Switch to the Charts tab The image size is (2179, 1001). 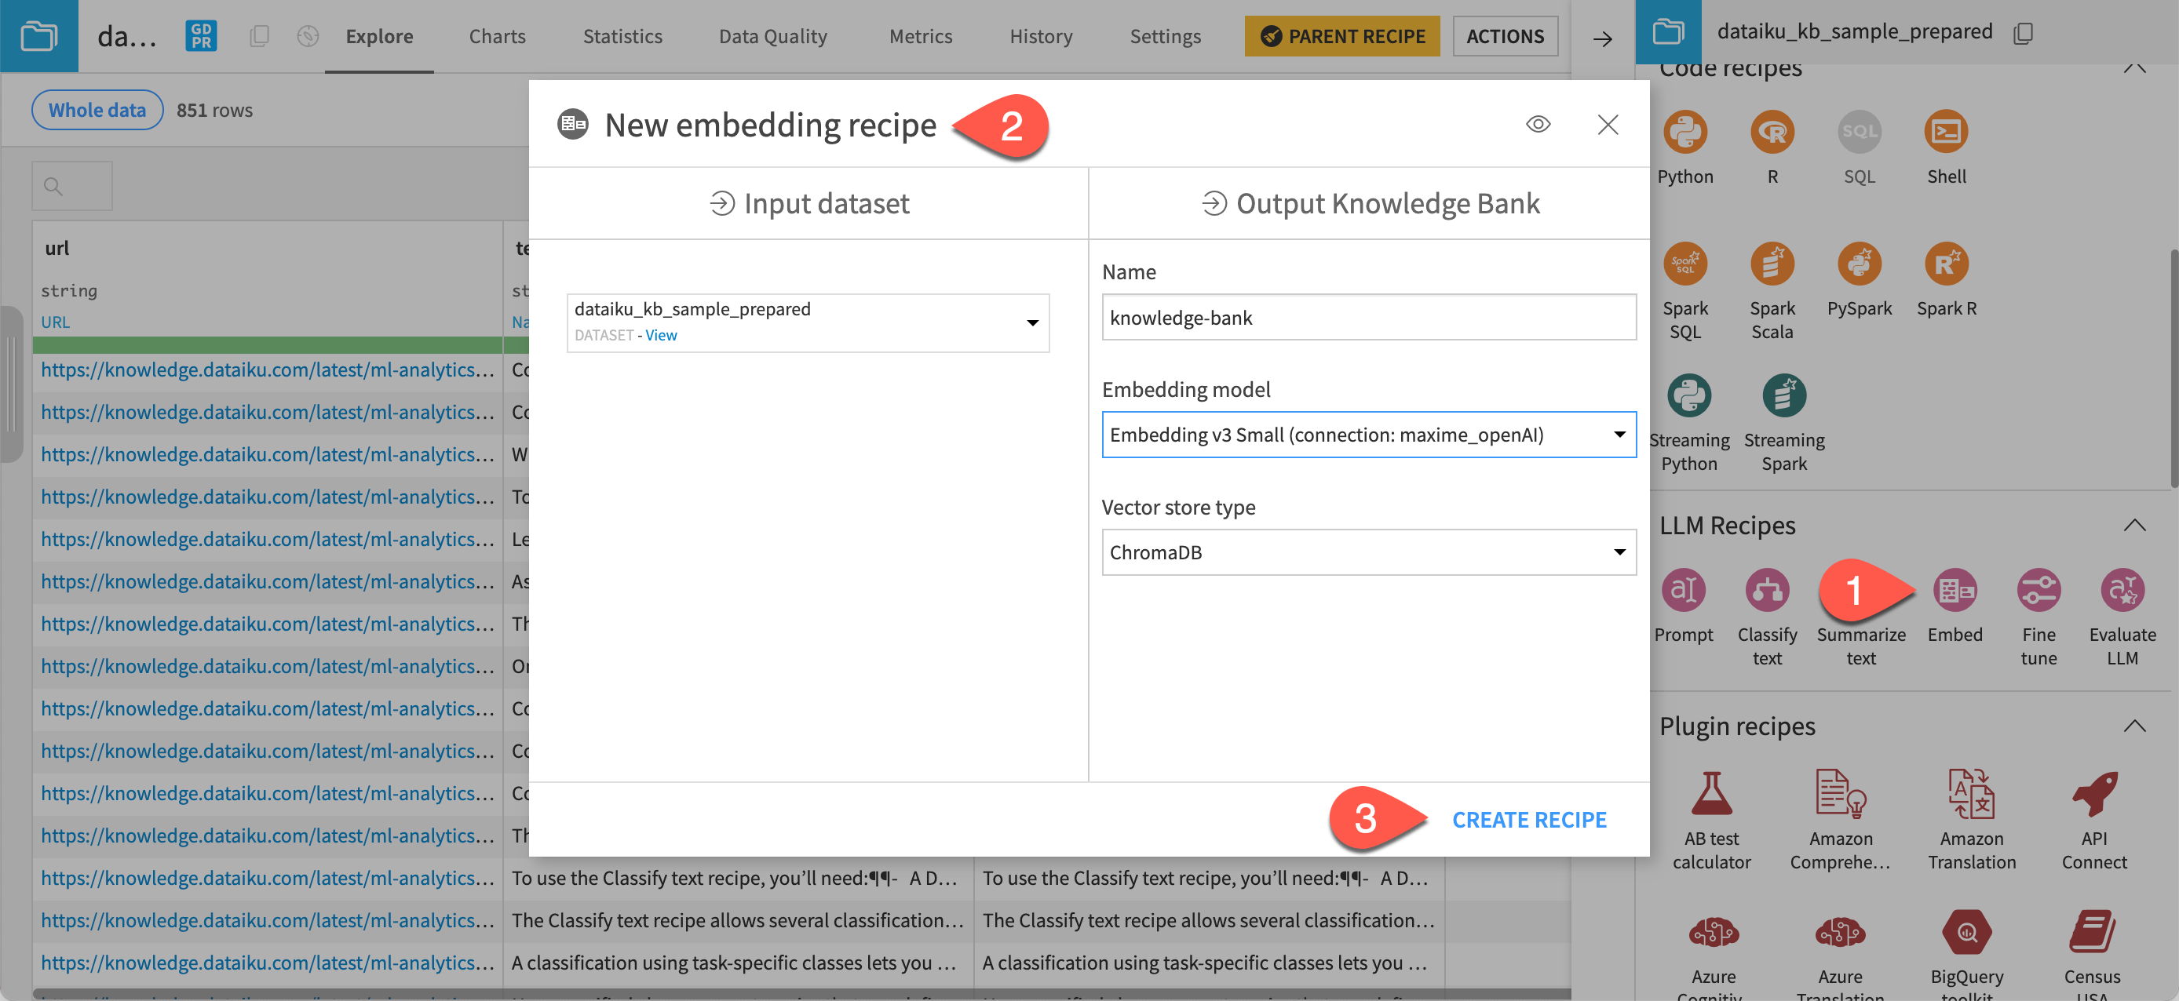coord(498,36)
